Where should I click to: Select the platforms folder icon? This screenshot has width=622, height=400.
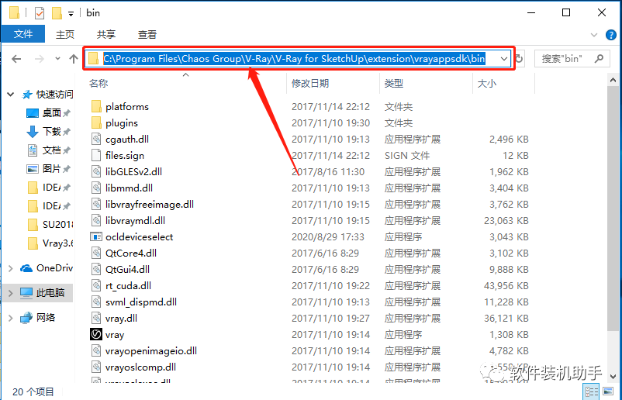[96, 106]
